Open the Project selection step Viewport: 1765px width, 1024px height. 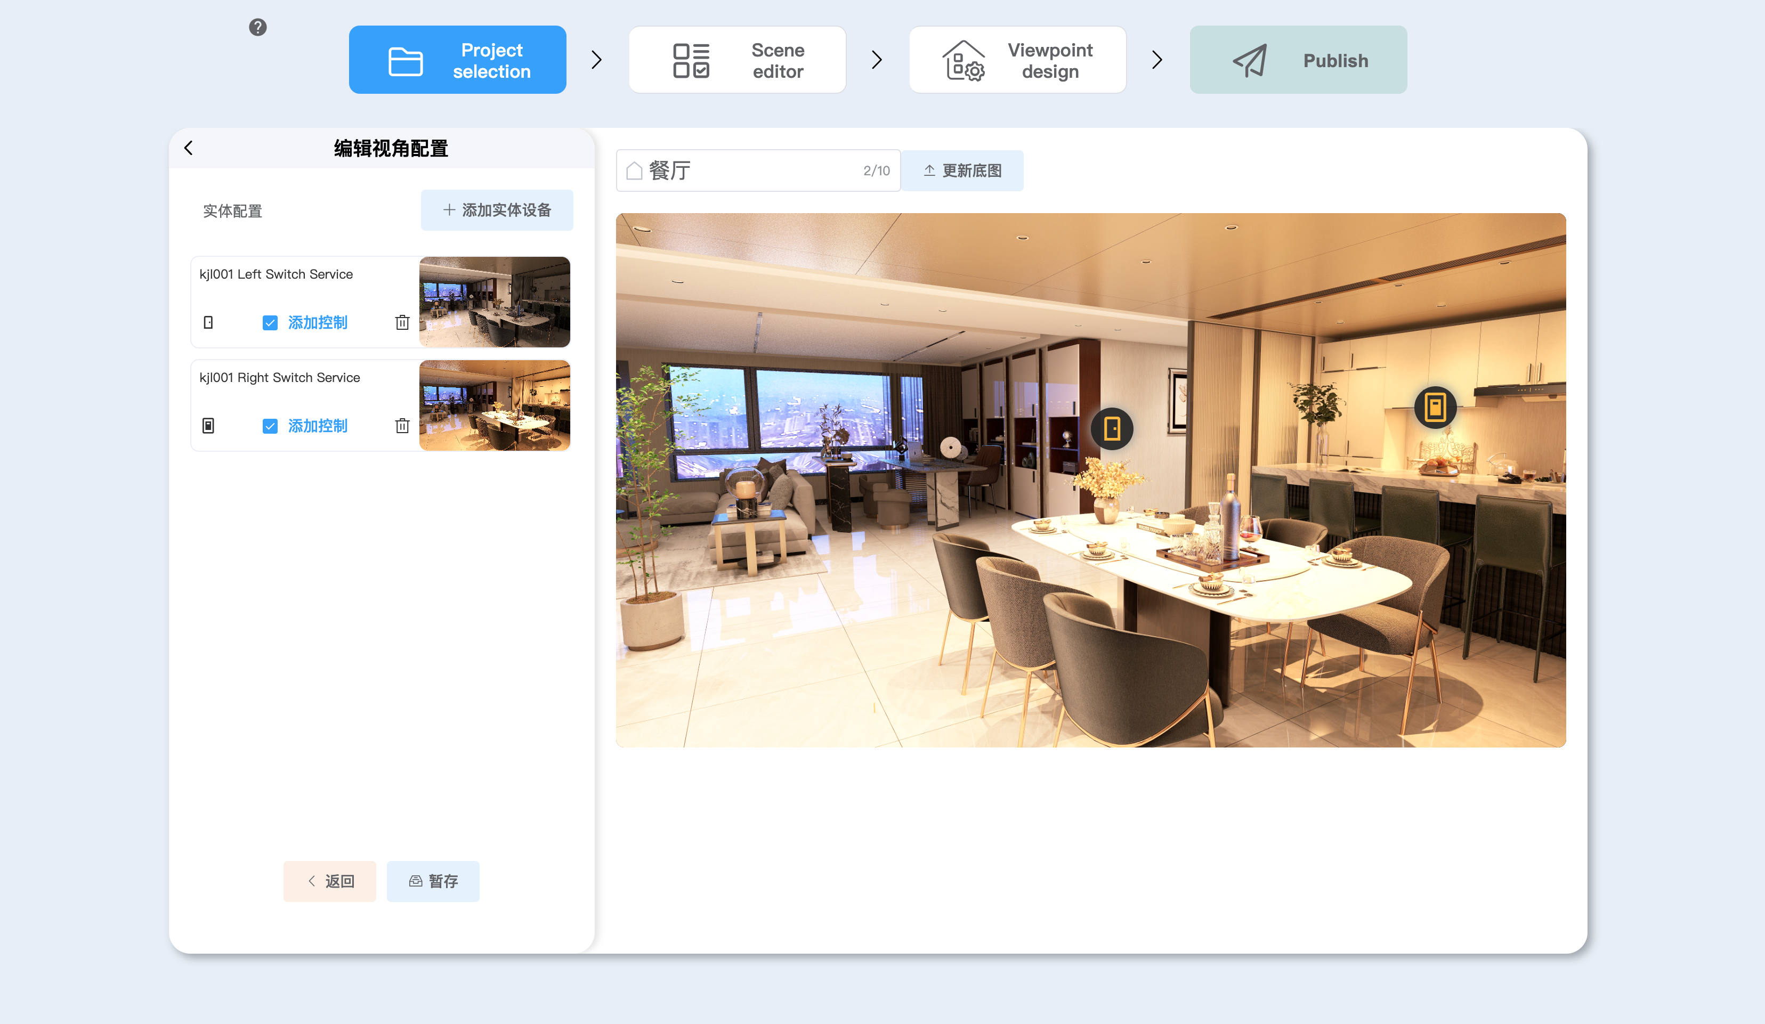pyautogui.click(x=457, y=60)
